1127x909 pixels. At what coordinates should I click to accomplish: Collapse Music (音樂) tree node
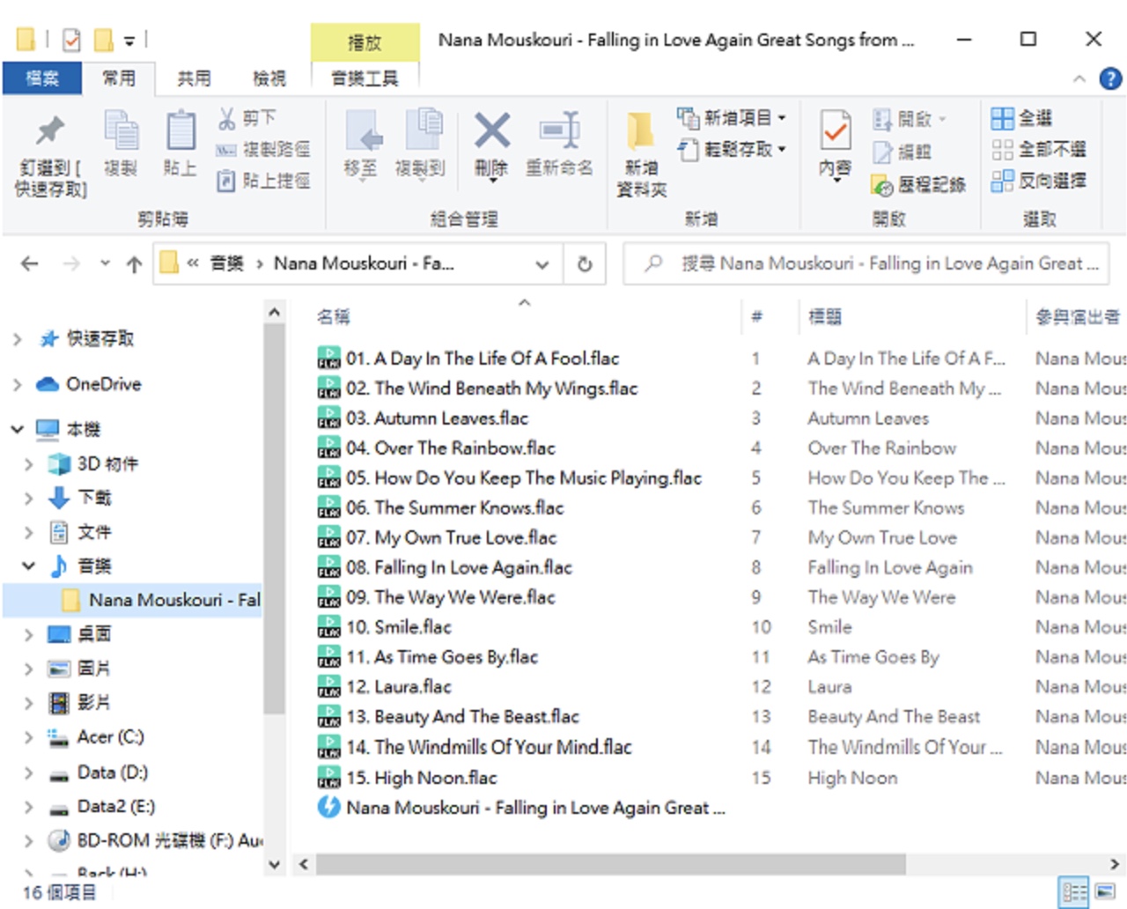[x=28, y=565]
